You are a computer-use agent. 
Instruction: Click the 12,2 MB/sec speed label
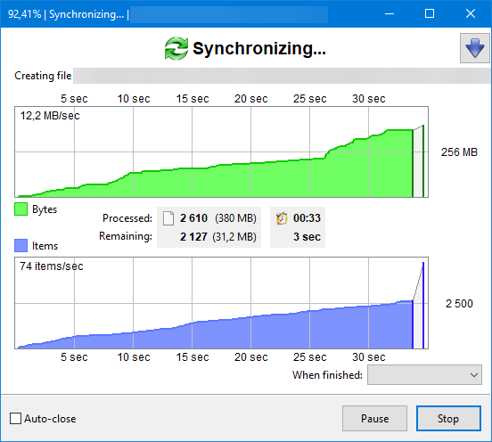(x=50, y=116)
